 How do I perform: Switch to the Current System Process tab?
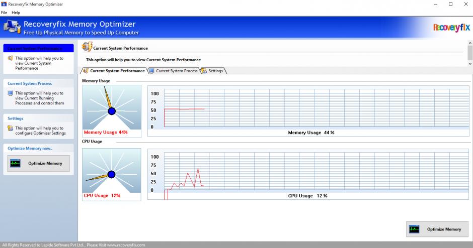point(173,71)
